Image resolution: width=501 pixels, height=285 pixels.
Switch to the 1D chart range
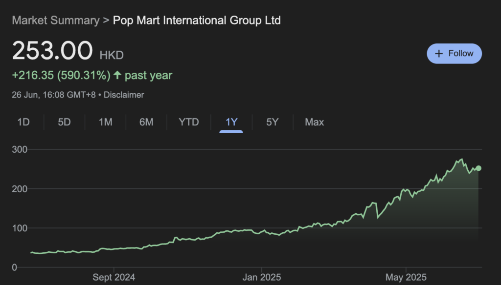click(x=23, y=122)
